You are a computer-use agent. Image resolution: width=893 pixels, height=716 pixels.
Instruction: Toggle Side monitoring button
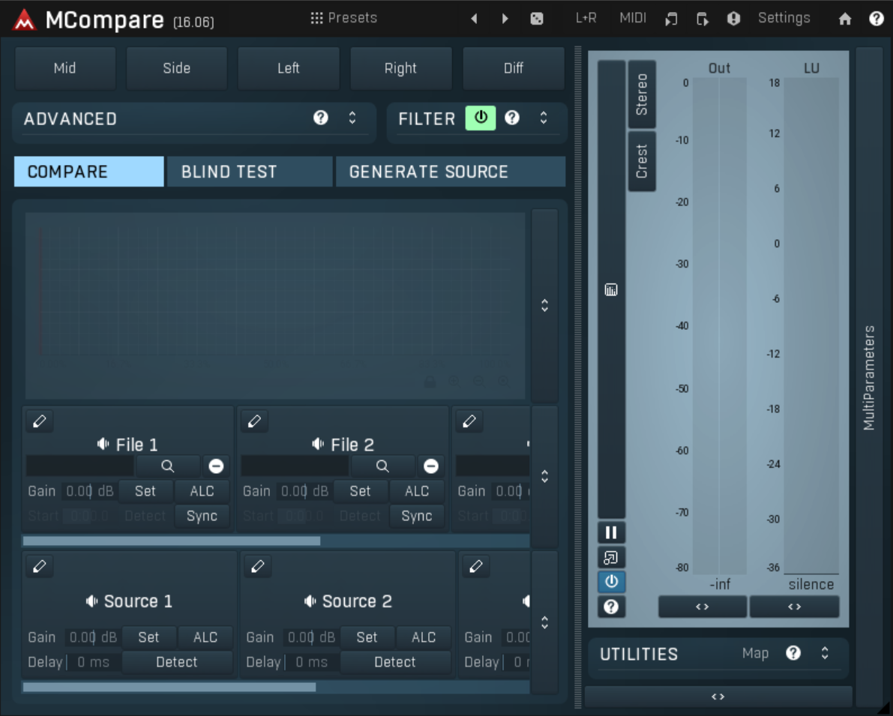pyautogui.click(x=176, y=68)
